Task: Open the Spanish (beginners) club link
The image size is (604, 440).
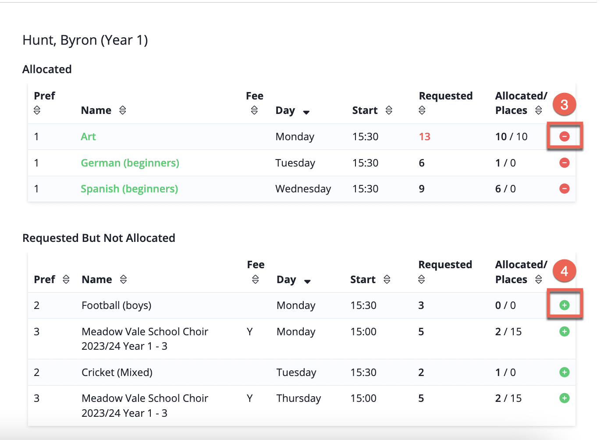Action: click(129, 188)
